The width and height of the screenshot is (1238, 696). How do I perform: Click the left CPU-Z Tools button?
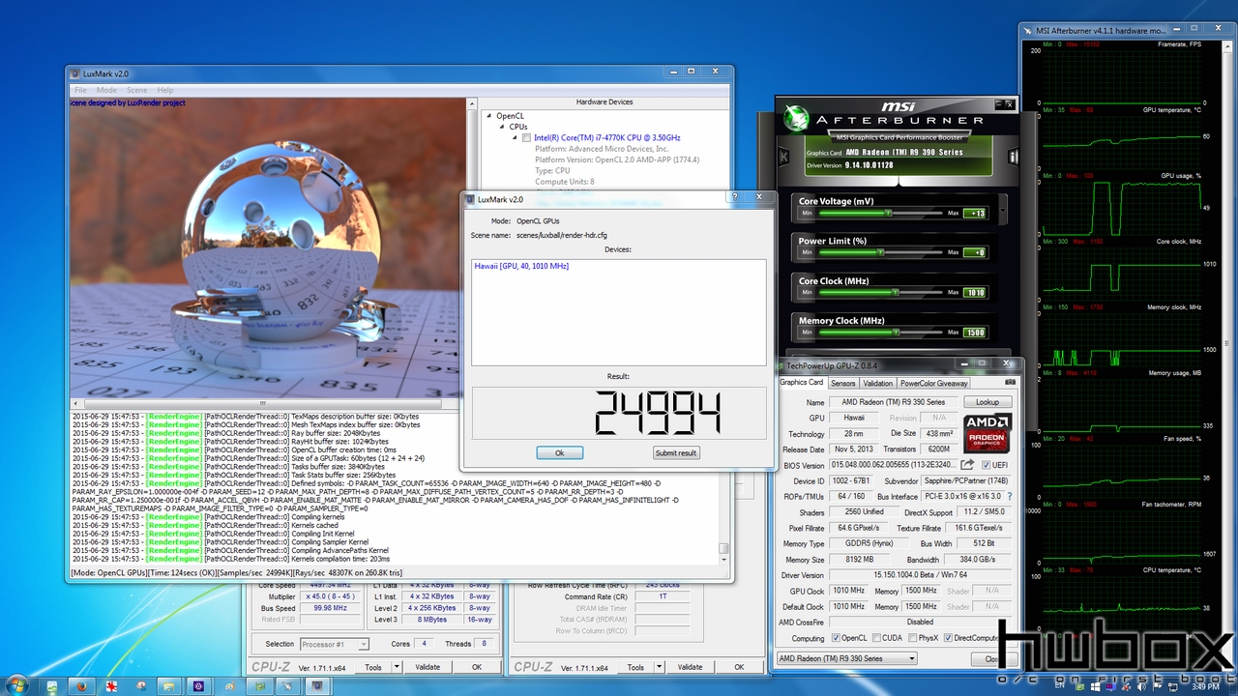[x=374, y=667]
